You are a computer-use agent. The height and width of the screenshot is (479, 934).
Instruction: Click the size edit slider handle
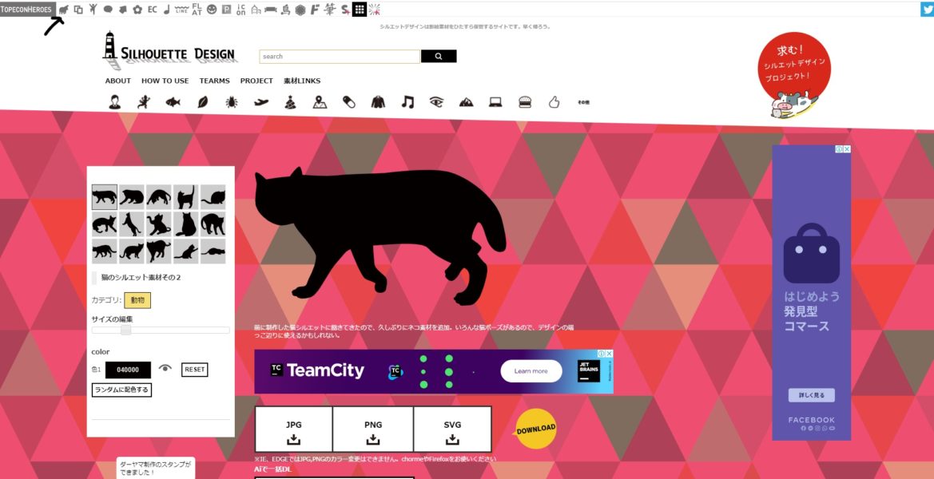click(x=125, y=330)
